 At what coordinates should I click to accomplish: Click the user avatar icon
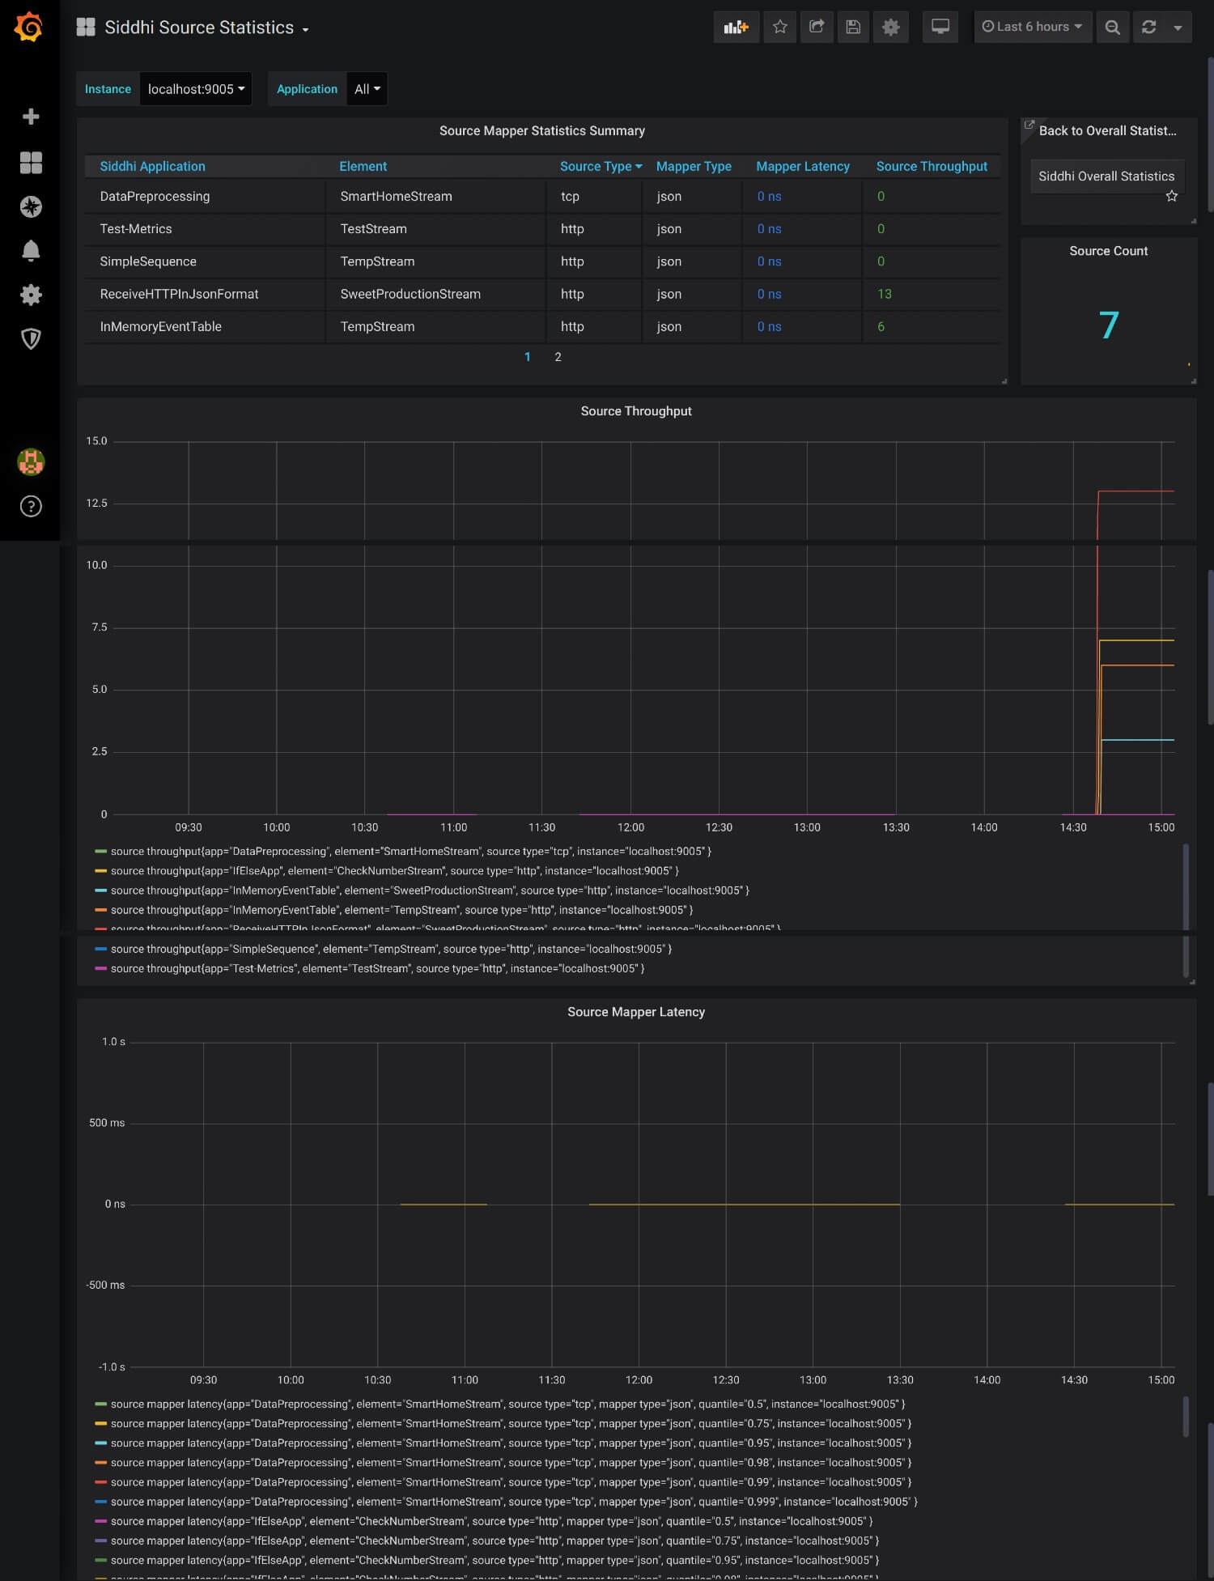coord(31,462)
